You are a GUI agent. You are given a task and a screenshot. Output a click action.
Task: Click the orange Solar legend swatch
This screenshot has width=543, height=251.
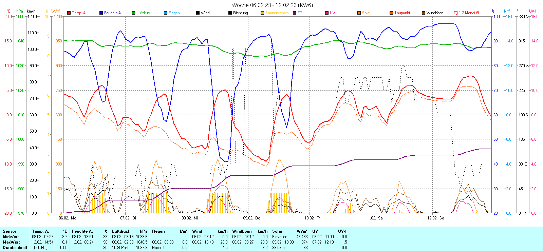[359, 13]
